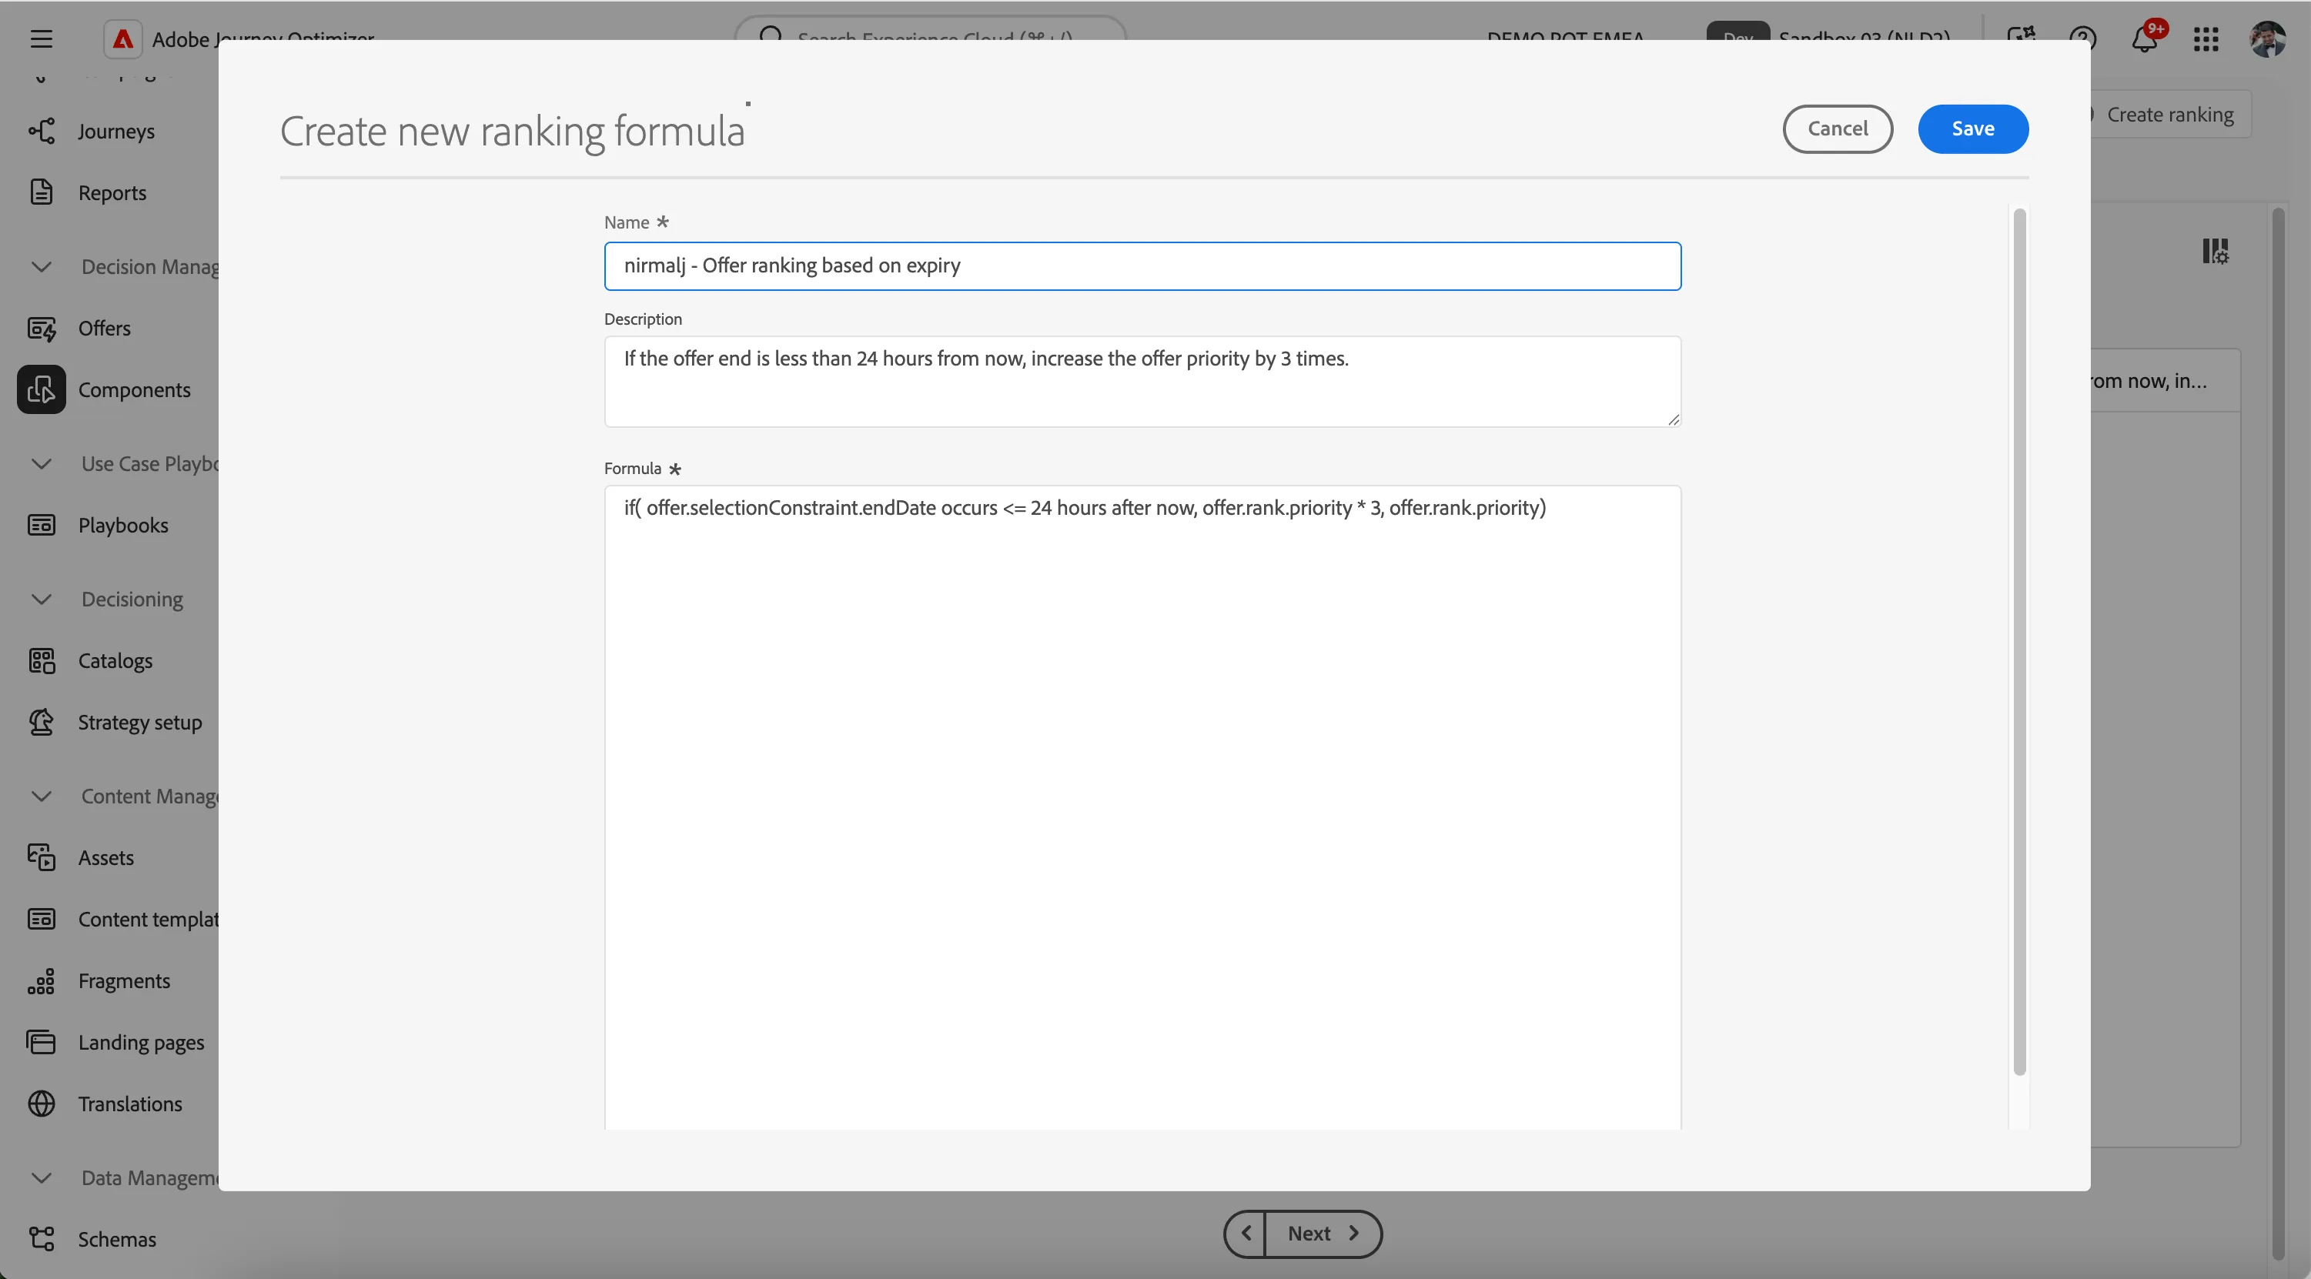Go to Playbooks menu item
This screenshot has height=1279, width=2311.
pos(123,525)
